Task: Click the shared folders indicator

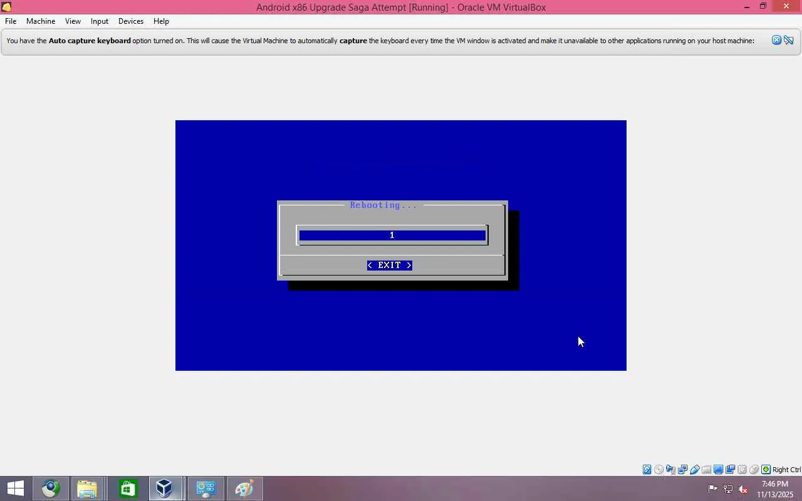Action: click(707, 470)
